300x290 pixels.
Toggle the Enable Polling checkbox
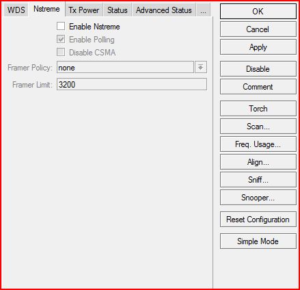61,39
